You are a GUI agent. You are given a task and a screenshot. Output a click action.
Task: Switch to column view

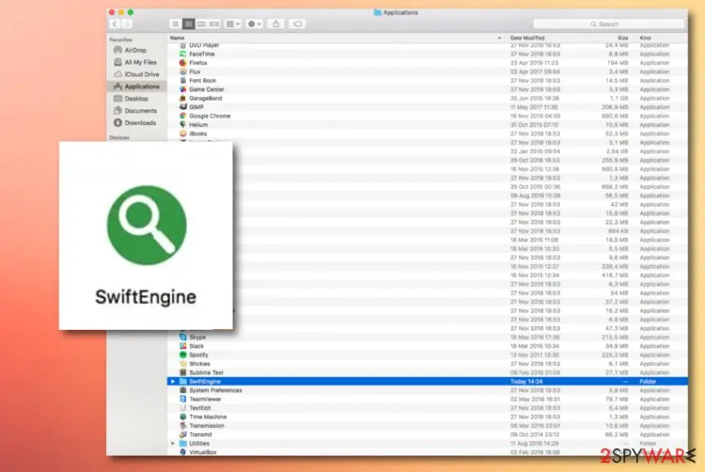tap(202, 24)
